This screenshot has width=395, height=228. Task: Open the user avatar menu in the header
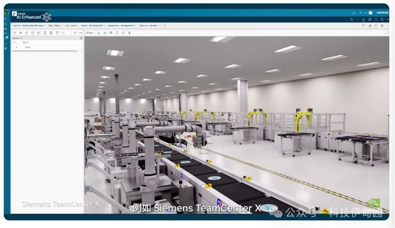point(370,12)
